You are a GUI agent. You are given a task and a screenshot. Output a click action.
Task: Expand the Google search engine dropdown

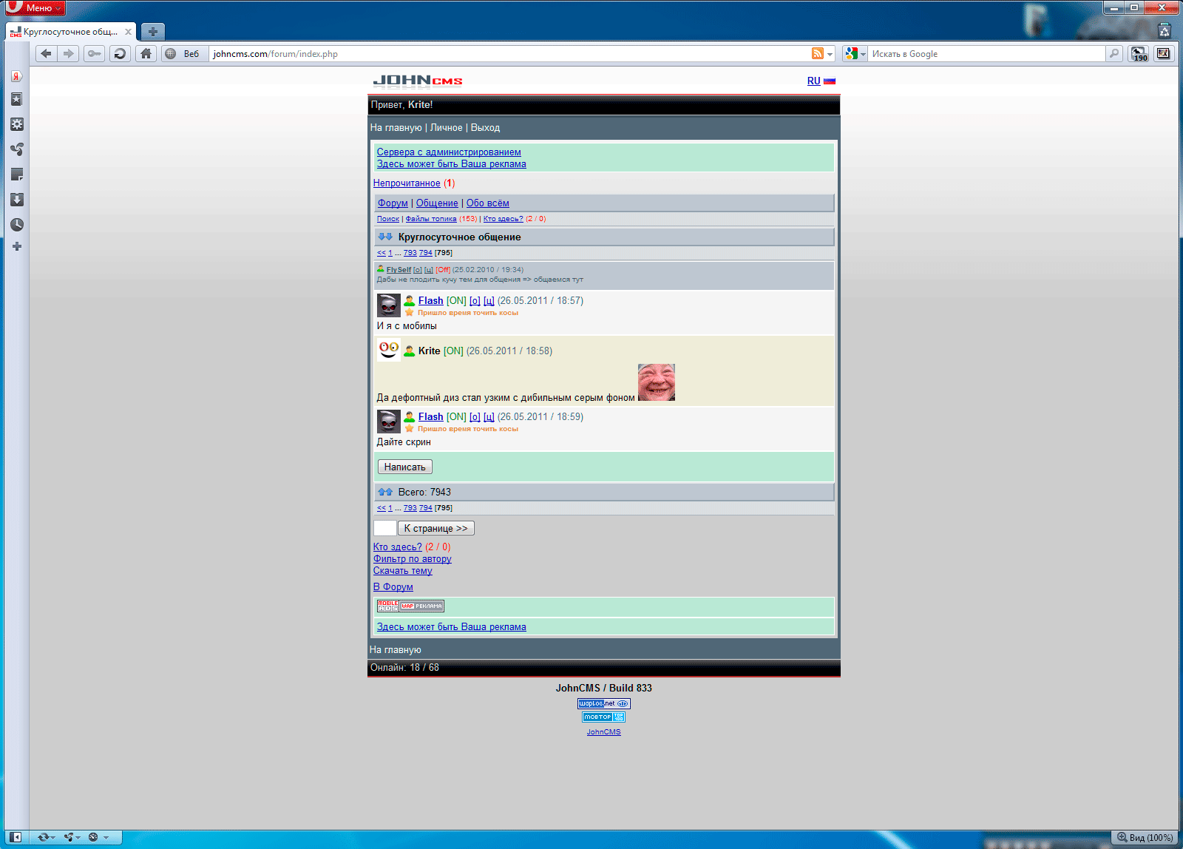tap(855, 53)
